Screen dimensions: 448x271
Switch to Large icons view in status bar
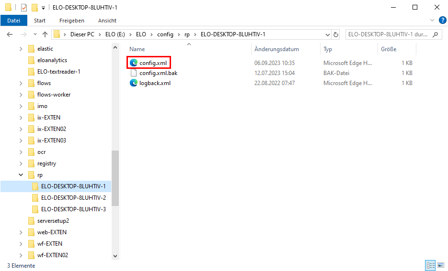440,265
